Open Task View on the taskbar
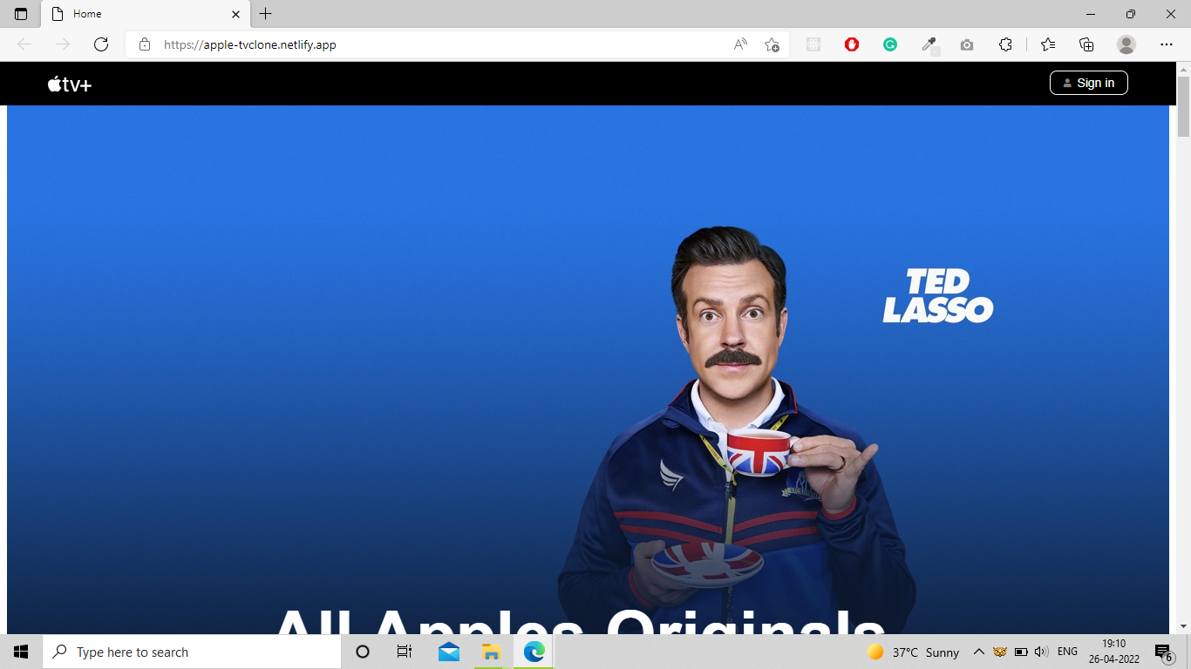This screenshot has width=1191, height=669. coord(405,652)
